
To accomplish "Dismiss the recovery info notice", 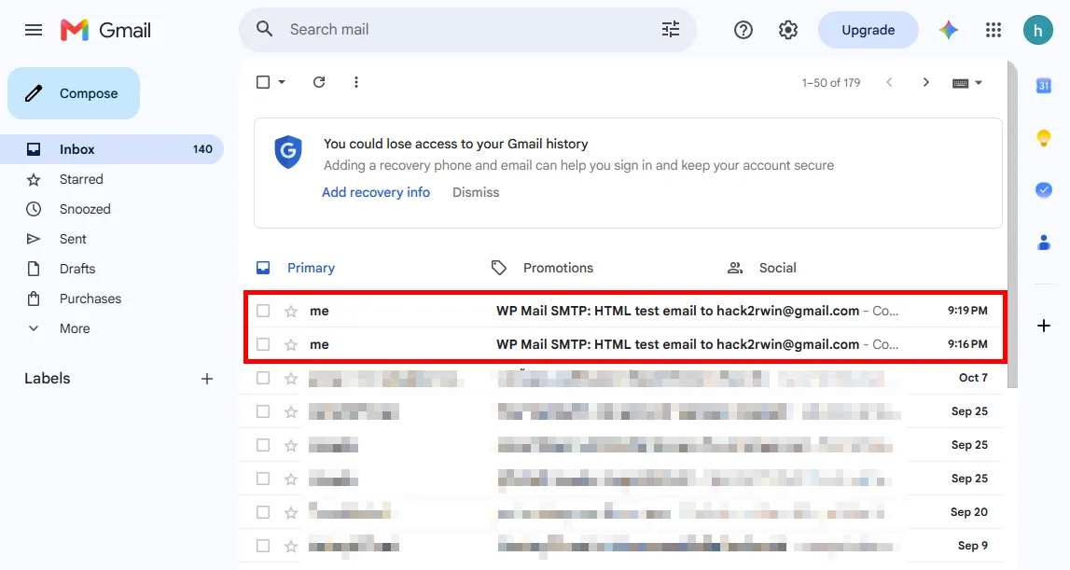I will tap(476, 192).
